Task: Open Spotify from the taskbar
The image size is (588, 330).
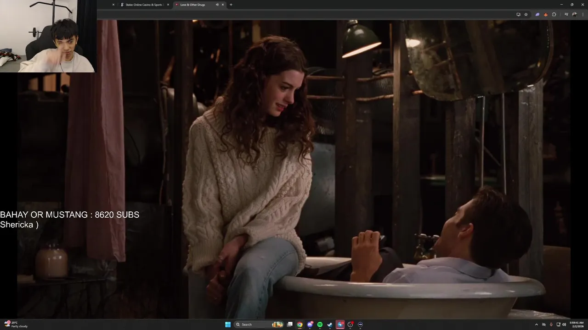Action: pyautogui.click(x=320, y=324)
